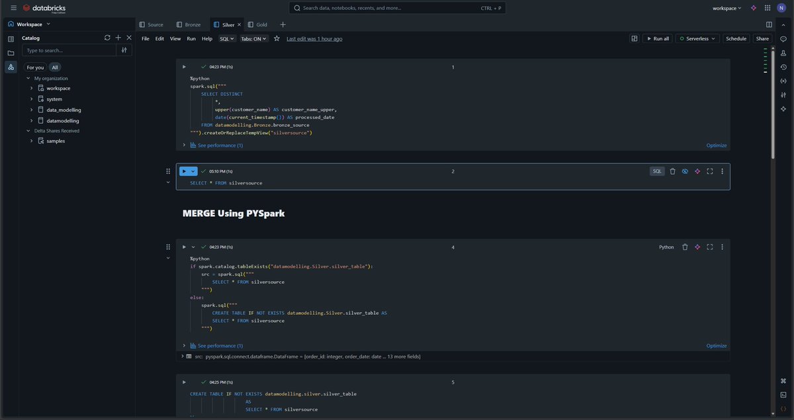Refresh the Catalog panel

(107, 38)
